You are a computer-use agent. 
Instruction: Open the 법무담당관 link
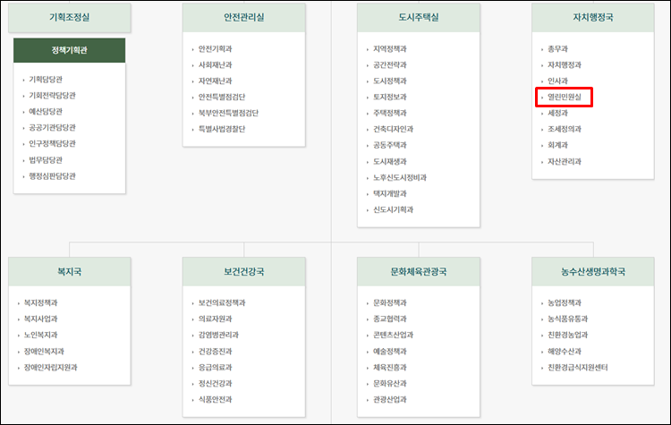(46, 160)
